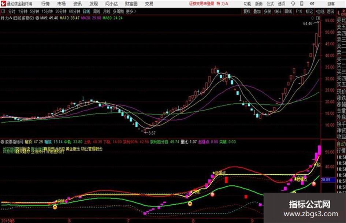This screenshot has height=223, width=346.
Task: Click the MA60: 24.24 label
Action: click(x=112, y=18)
